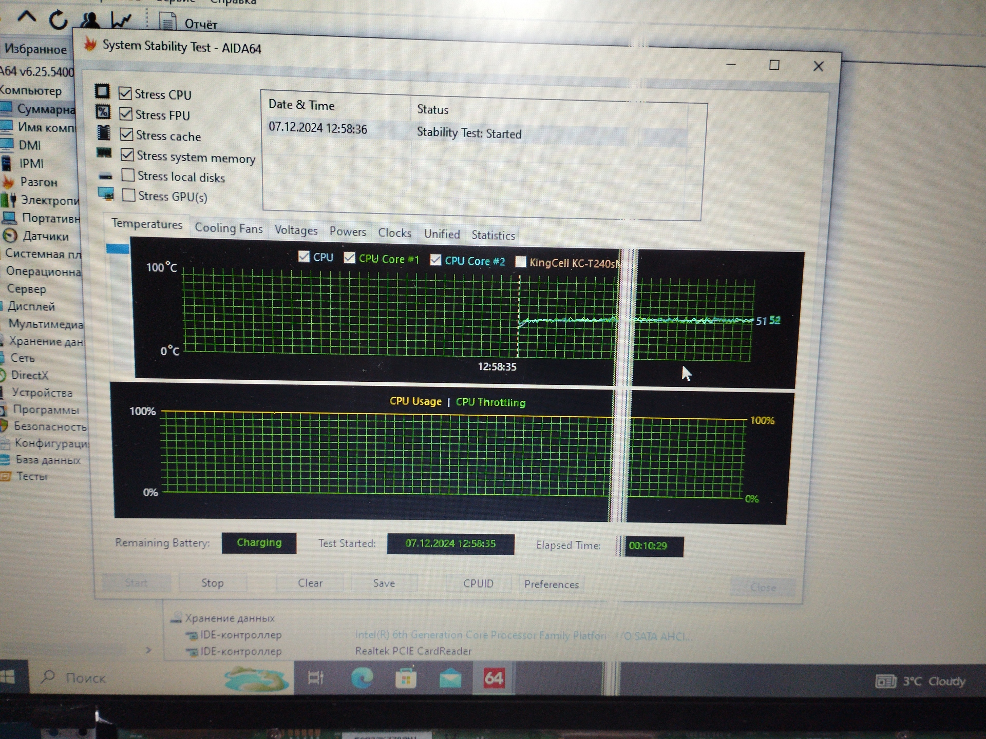Open Microsoft Edge from taskbar
Viewport: 986px width, 739px height.
[362, 678]
